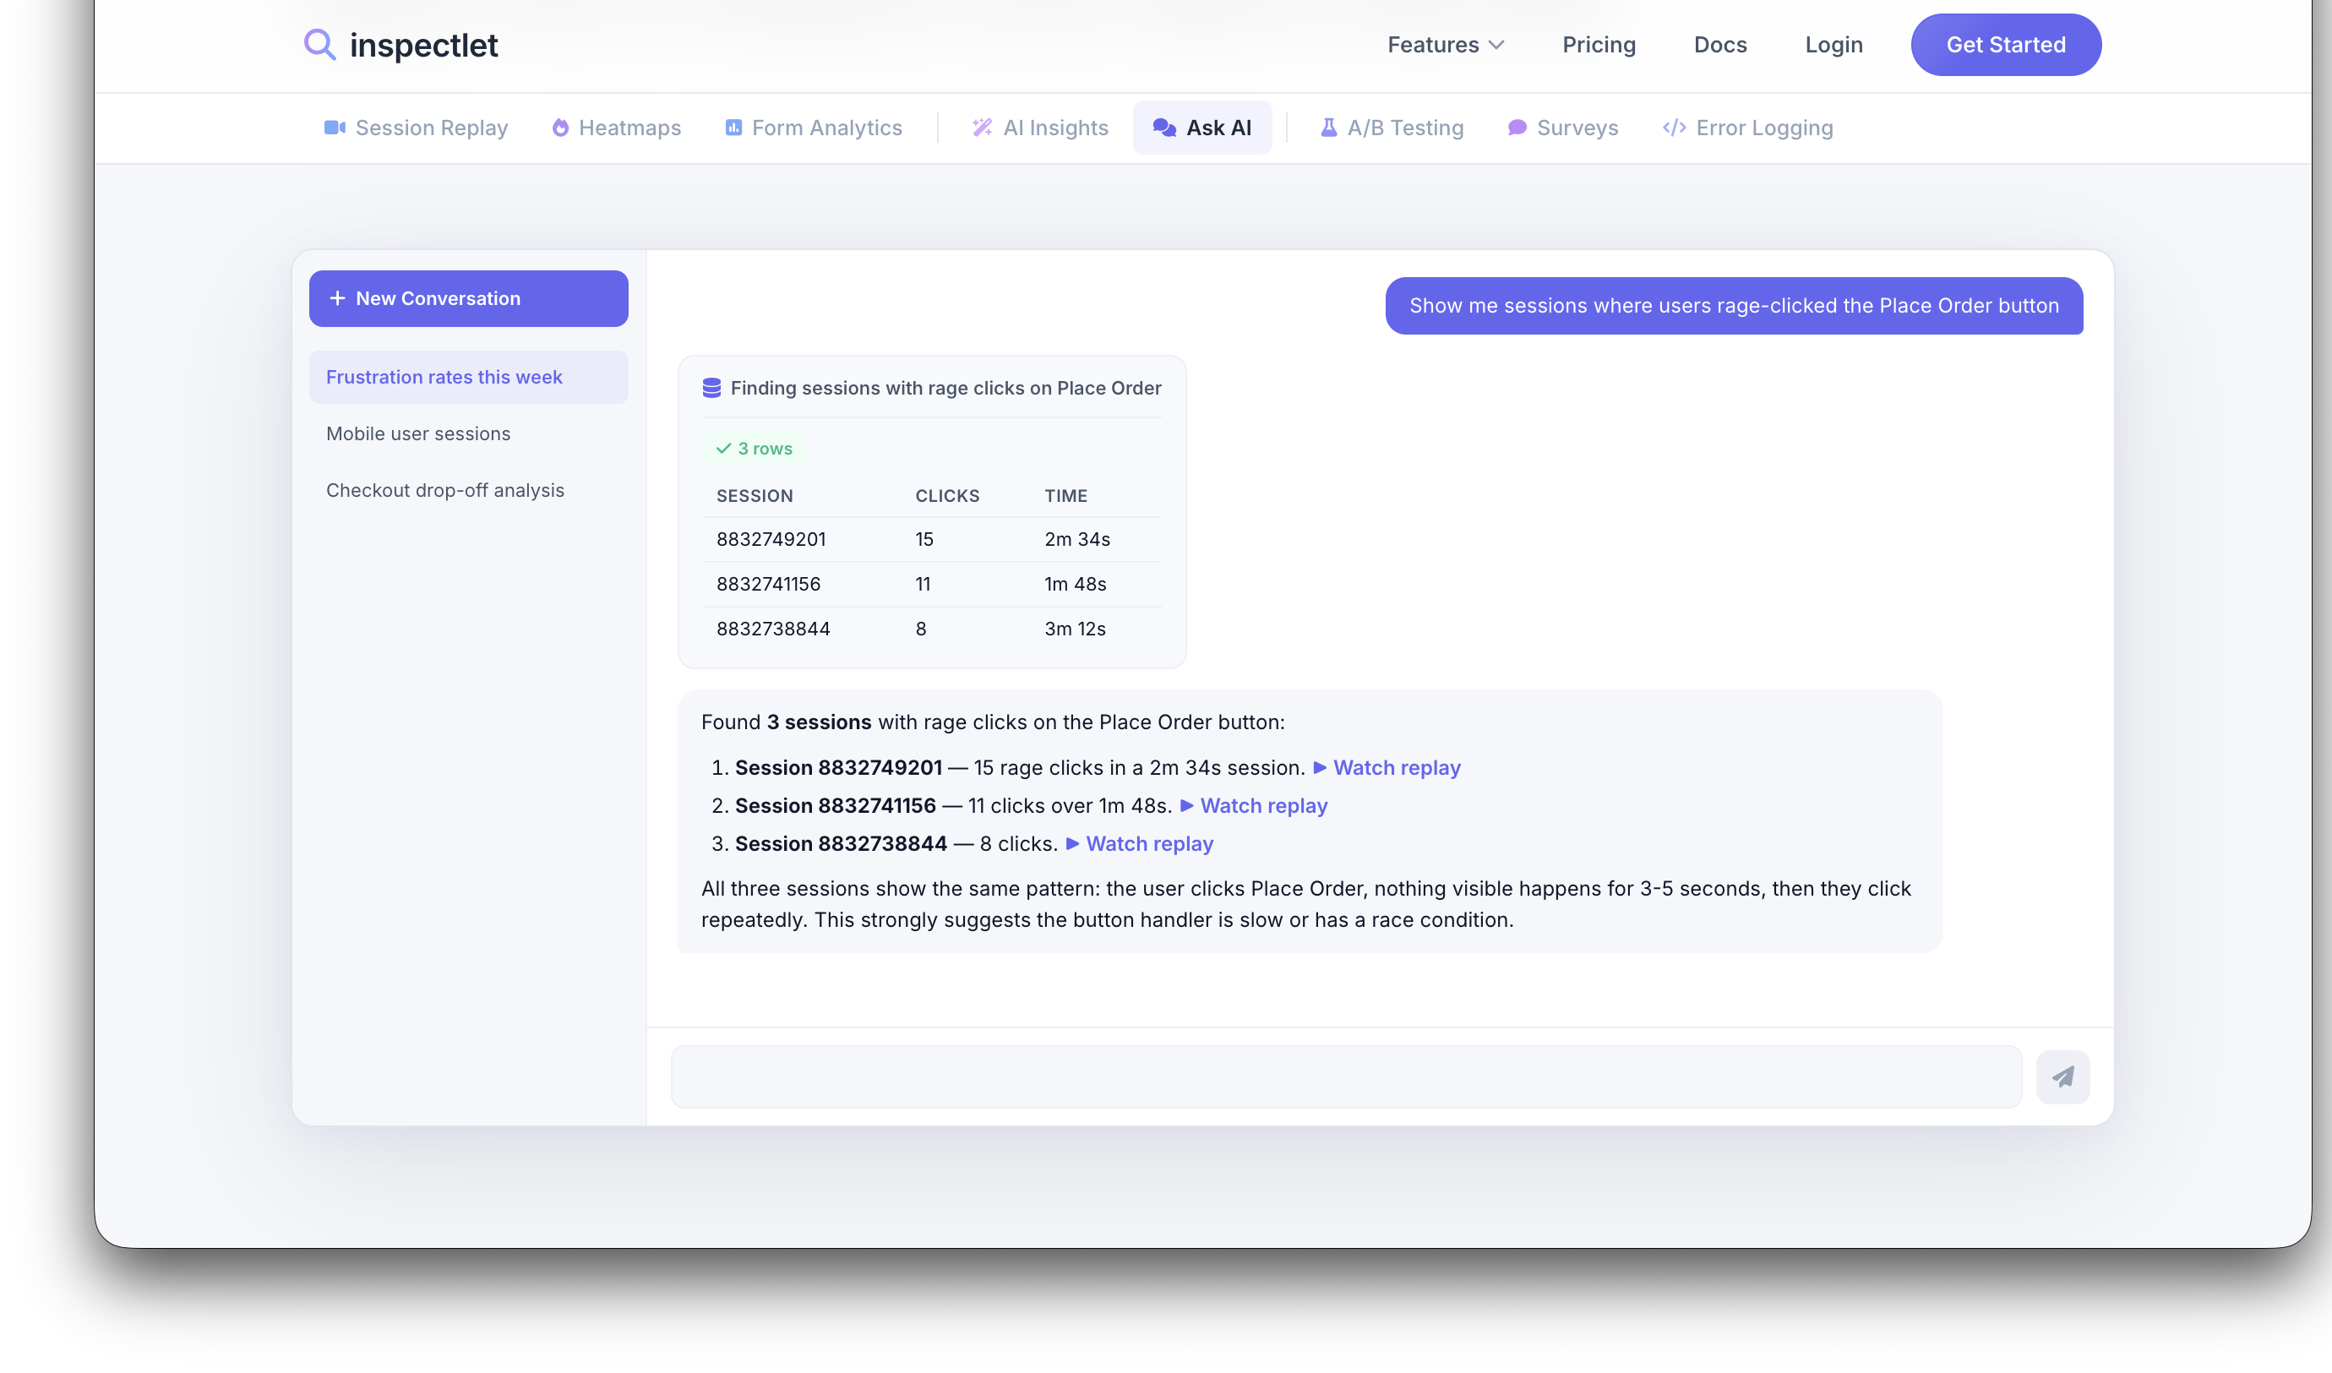Open the Features dropdown
Image resolution: width=2332 pixels, height=1373 pixels.
pyautogui.click(x=1445, y=43)
